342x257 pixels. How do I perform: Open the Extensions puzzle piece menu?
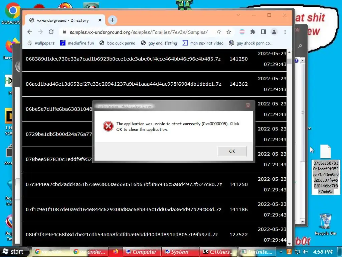click(252, 32)
